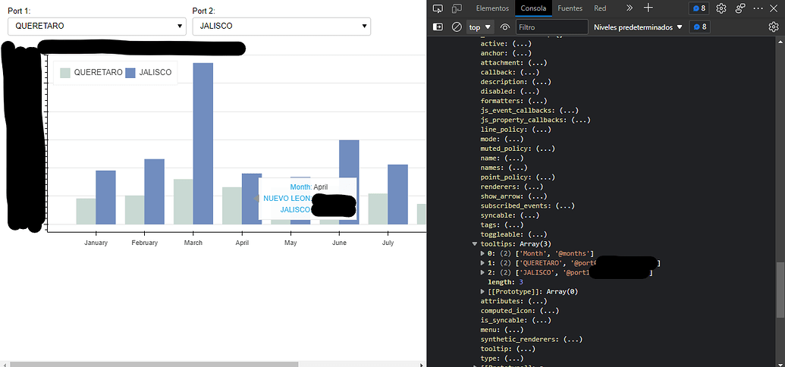Click the January QUERETARO bar

click(x=86, y=212)
